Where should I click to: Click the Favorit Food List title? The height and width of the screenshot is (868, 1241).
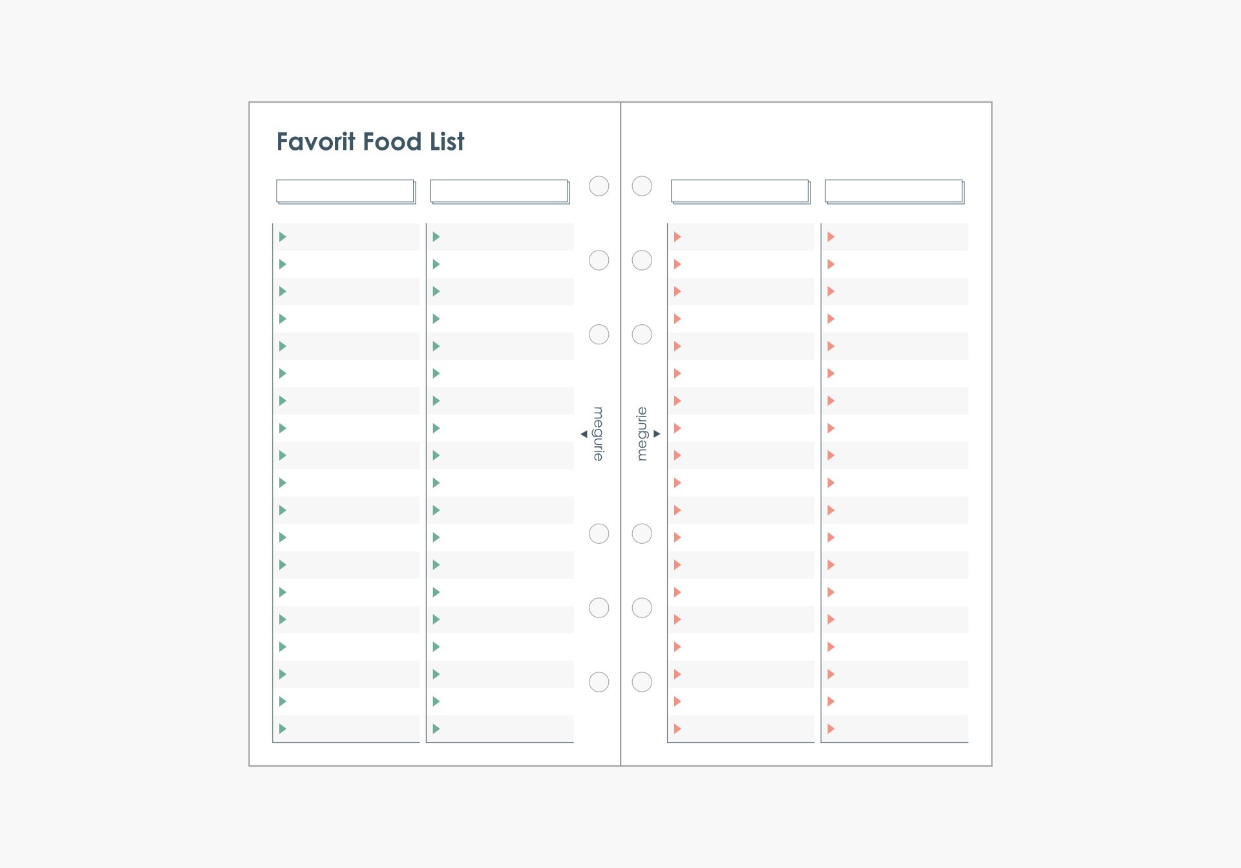[x=370, y=141]
